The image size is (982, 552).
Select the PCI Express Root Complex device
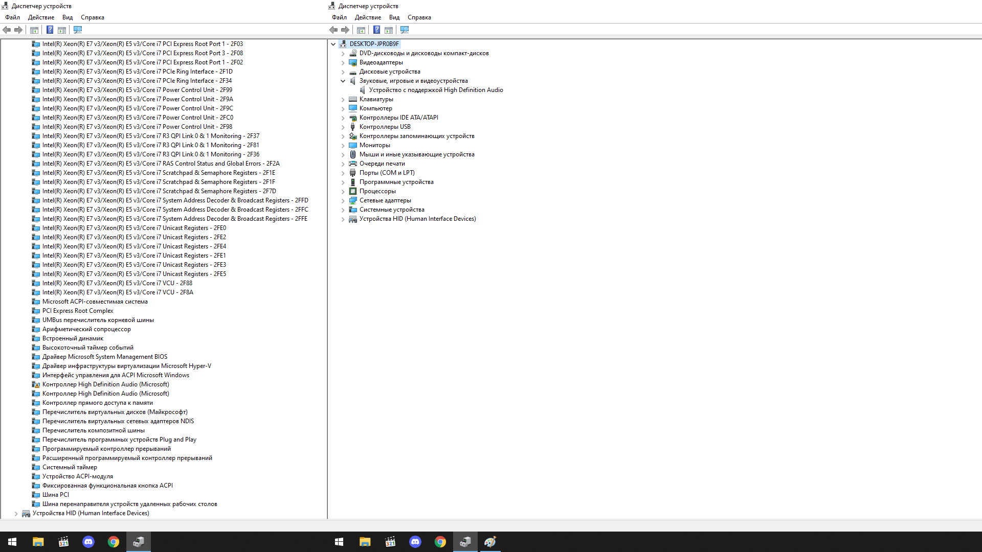pos(78,311)
